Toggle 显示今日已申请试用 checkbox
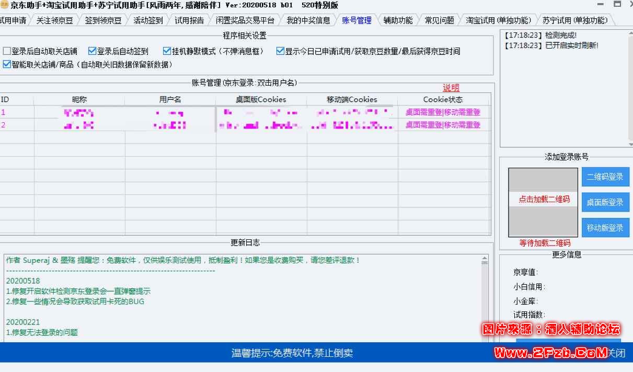The width and height of the screenshot is (633, 372). click(x=281, y=51)
